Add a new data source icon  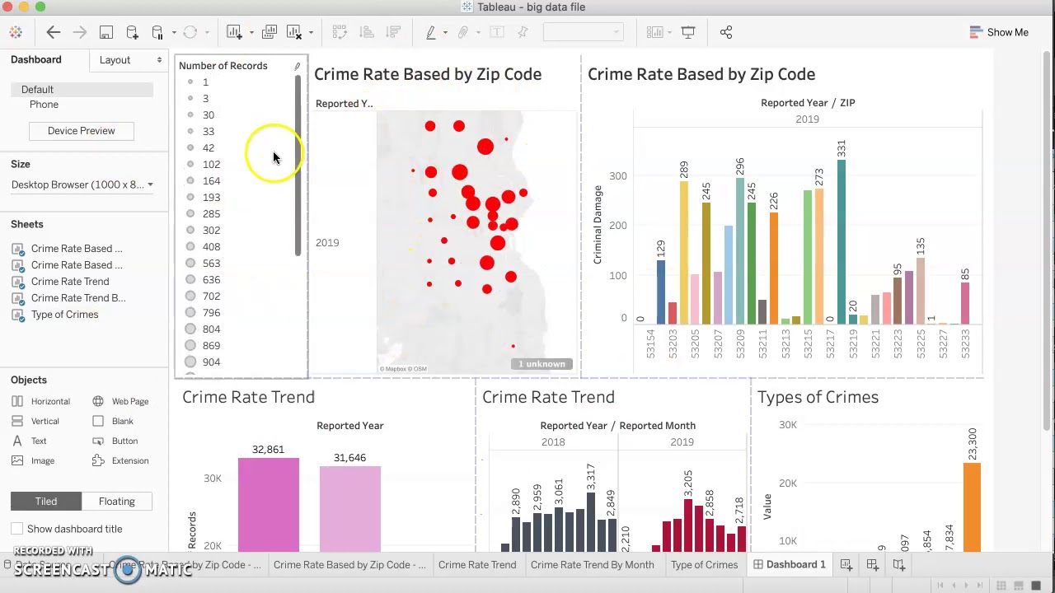[132, 32]
